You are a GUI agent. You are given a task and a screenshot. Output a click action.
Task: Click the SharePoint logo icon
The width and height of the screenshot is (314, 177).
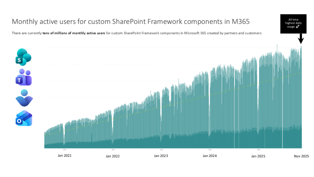23,57
